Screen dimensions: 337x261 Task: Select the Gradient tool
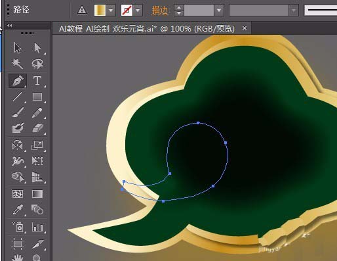(37, 194)
